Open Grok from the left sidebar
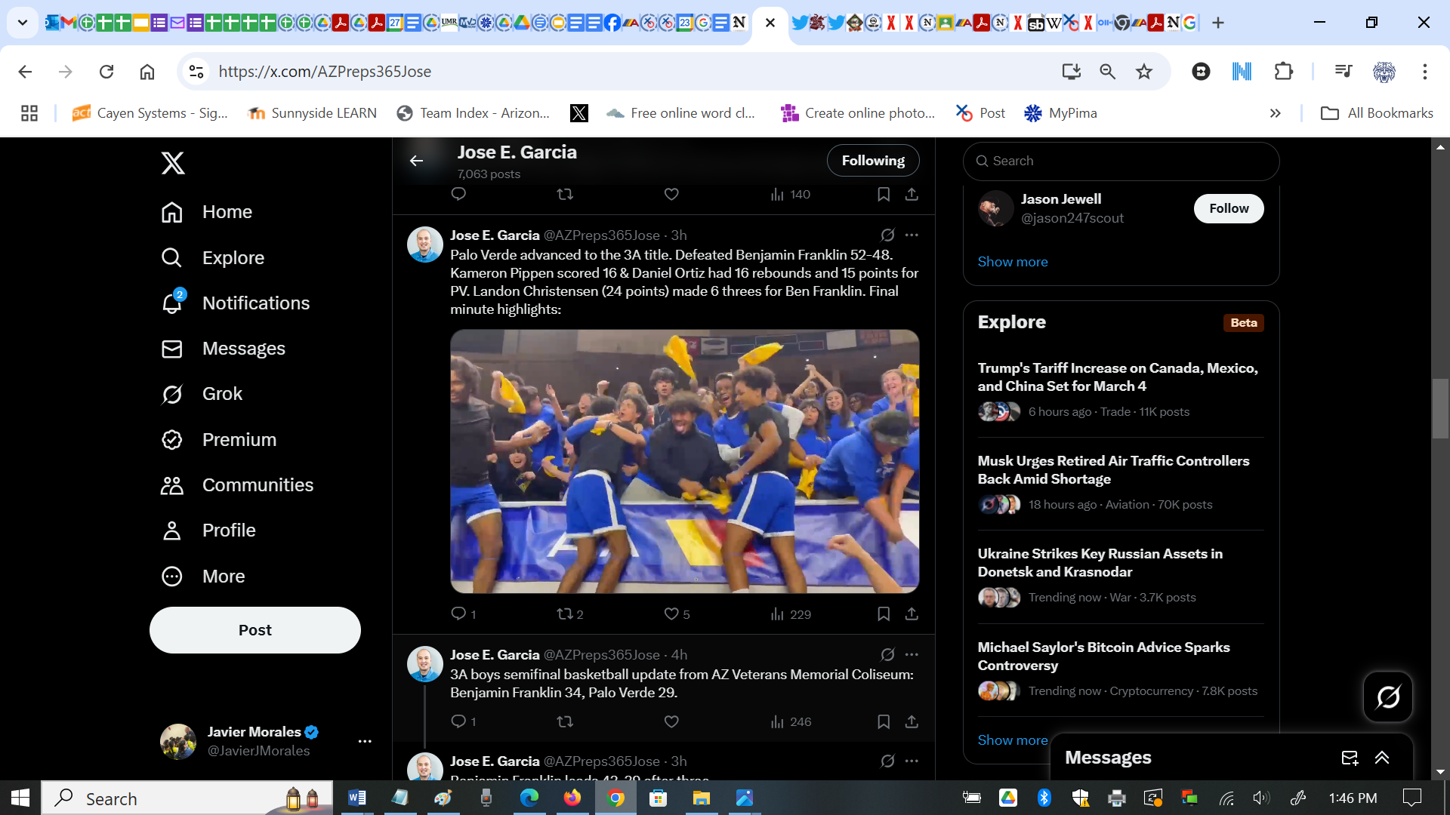This screenshot has width=1450, height=815. click(222, 394)
